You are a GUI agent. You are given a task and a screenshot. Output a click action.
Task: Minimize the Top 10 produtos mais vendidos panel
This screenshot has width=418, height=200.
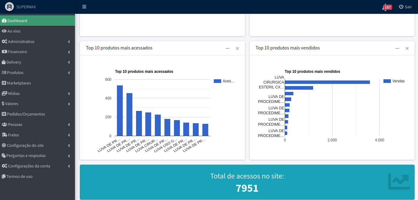397,48
